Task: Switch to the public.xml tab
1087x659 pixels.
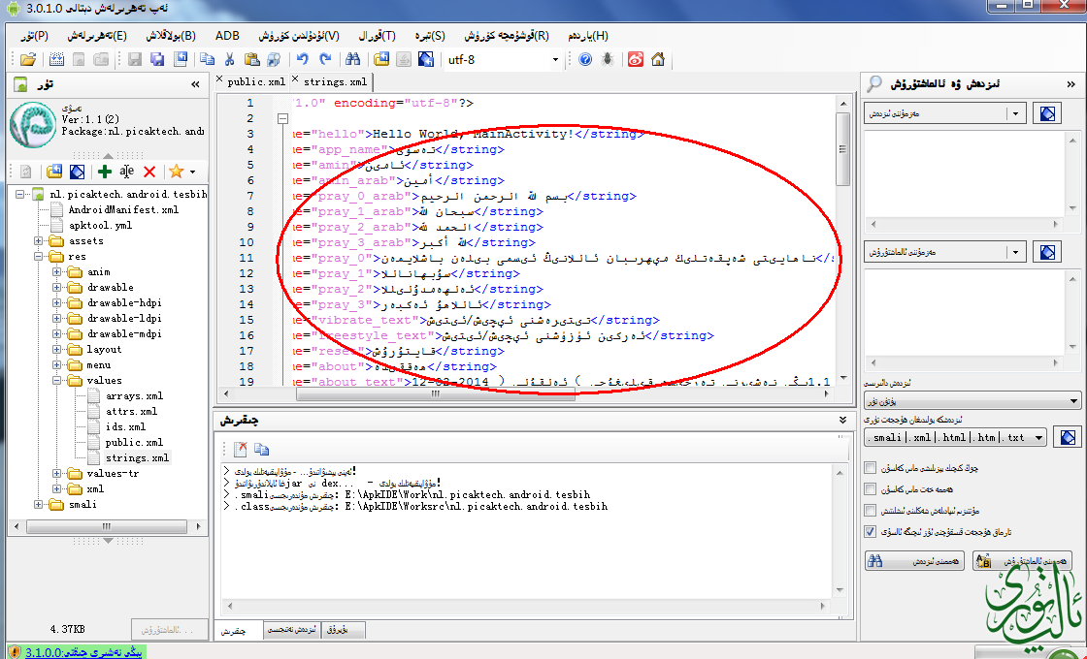Action: (256, 81)
